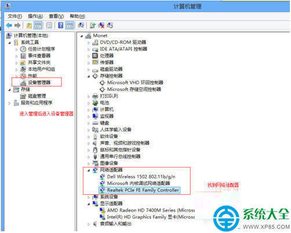Expand the 服务和应用程序 tree node
The width and height of the screenshot is (291, 233).
tap(9, 103)
